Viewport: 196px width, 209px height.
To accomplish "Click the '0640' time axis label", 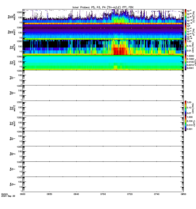I will point(76,194).
